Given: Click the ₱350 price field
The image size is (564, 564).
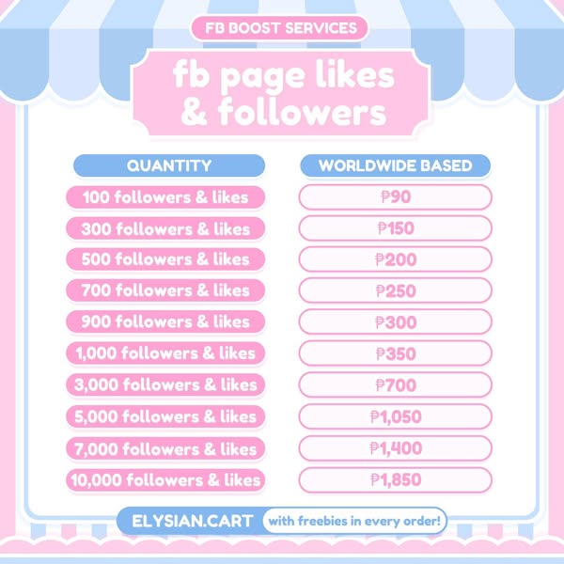Looking at the screenshot, I should pos(395,353).
